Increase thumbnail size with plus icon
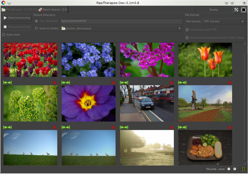 click(235, 169)
